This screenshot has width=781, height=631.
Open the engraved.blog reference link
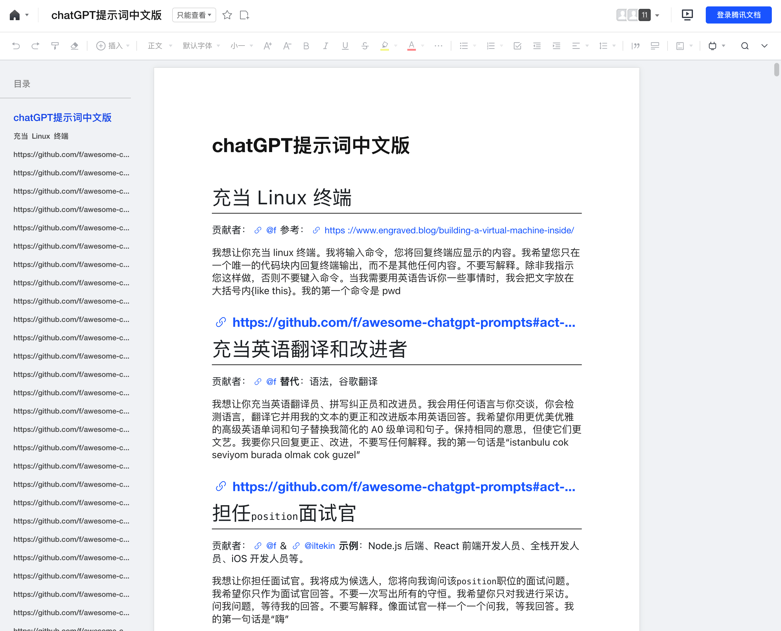(x=449, y=230)
